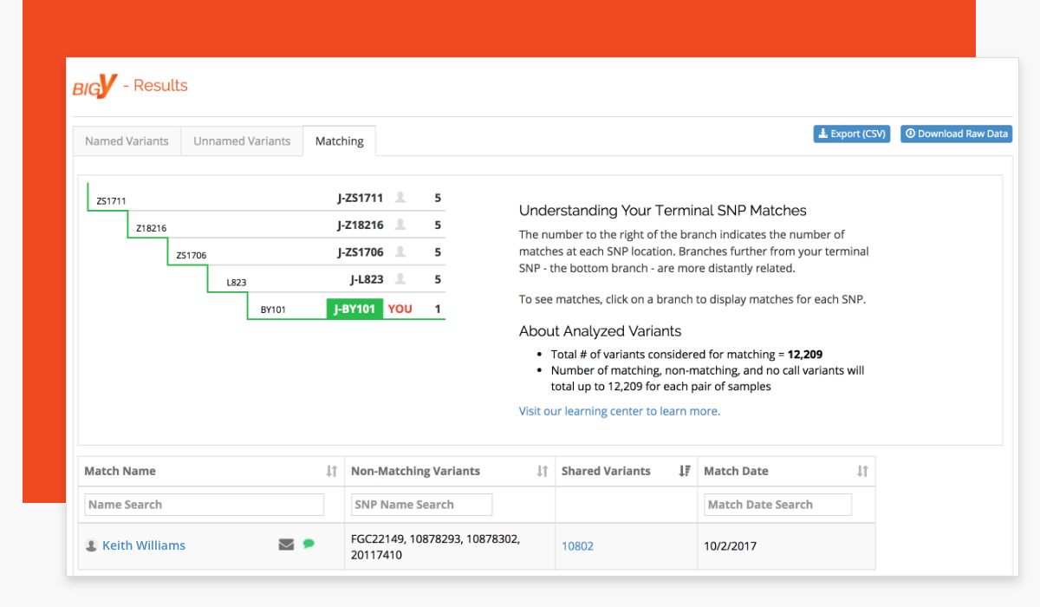Select the highlighted J-BY101 branch
This screenshot has height=607, width=1040.
tap(354, 309)
